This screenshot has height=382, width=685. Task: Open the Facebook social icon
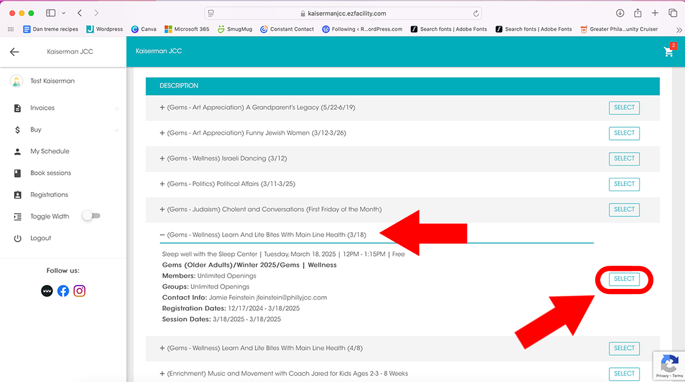pos(63,291)
